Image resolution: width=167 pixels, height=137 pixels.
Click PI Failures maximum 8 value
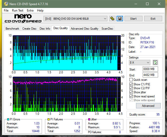click(79, 127)
